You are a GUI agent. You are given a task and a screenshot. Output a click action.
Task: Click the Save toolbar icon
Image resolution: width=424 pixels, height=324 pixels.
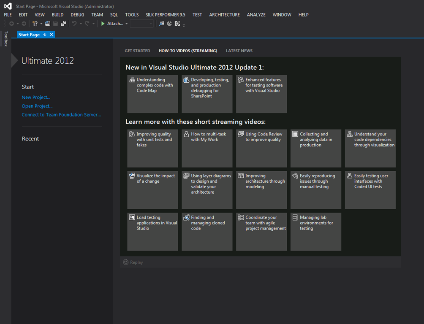point(55,24)
